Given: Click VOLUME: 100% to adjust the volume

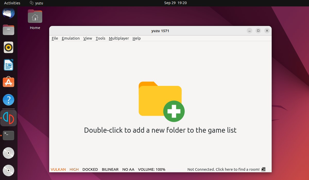Looking at the screenshot, I should 151,169.
